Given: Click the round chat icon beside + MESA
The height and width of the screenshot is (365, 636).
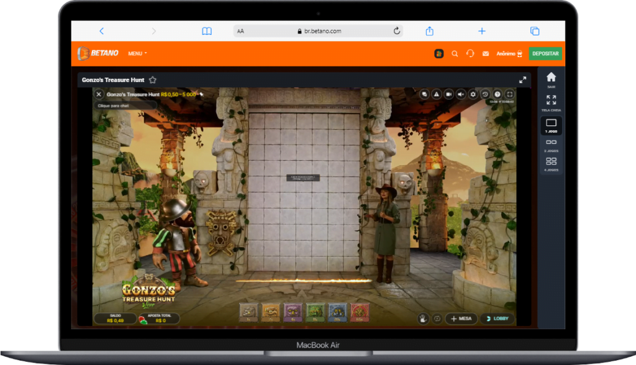Looking at the screenshot, I should [x=437, y=319].
